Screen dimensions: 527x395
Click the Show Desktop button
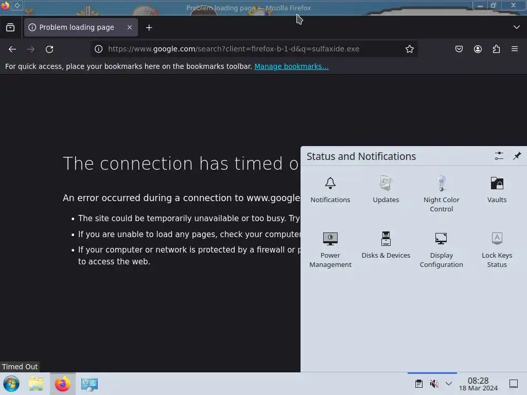coord(514,384)
